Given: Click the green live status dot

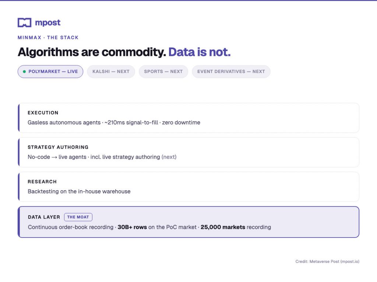Looking at the screenshot, I should click(24, 72).
